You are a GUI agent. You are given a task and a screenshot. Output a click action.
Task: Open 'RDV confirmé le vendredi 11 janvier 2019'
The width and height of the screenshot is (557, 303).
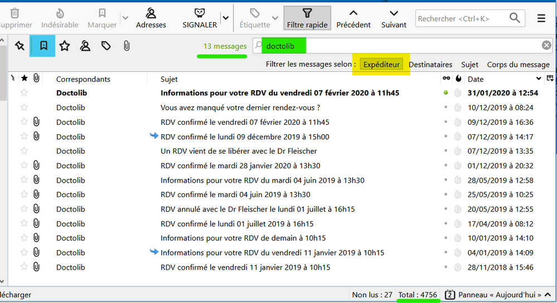tap(245, 267)
